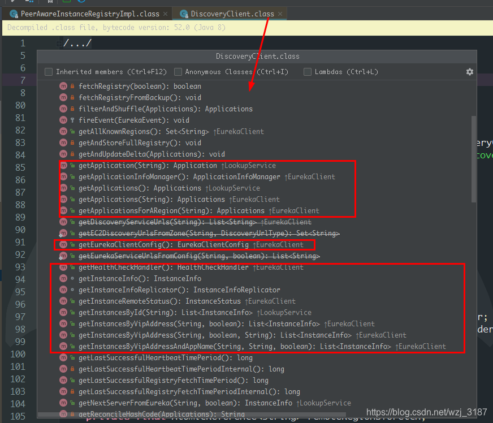Click public icon of getApplicationInfoManager()
The width and height of the screenshot is (493, 423).
[x=72, y=177]
